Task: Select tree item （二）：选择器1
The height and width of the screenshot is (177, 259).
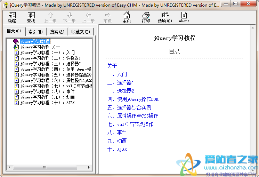Action: tap(50, 58)
